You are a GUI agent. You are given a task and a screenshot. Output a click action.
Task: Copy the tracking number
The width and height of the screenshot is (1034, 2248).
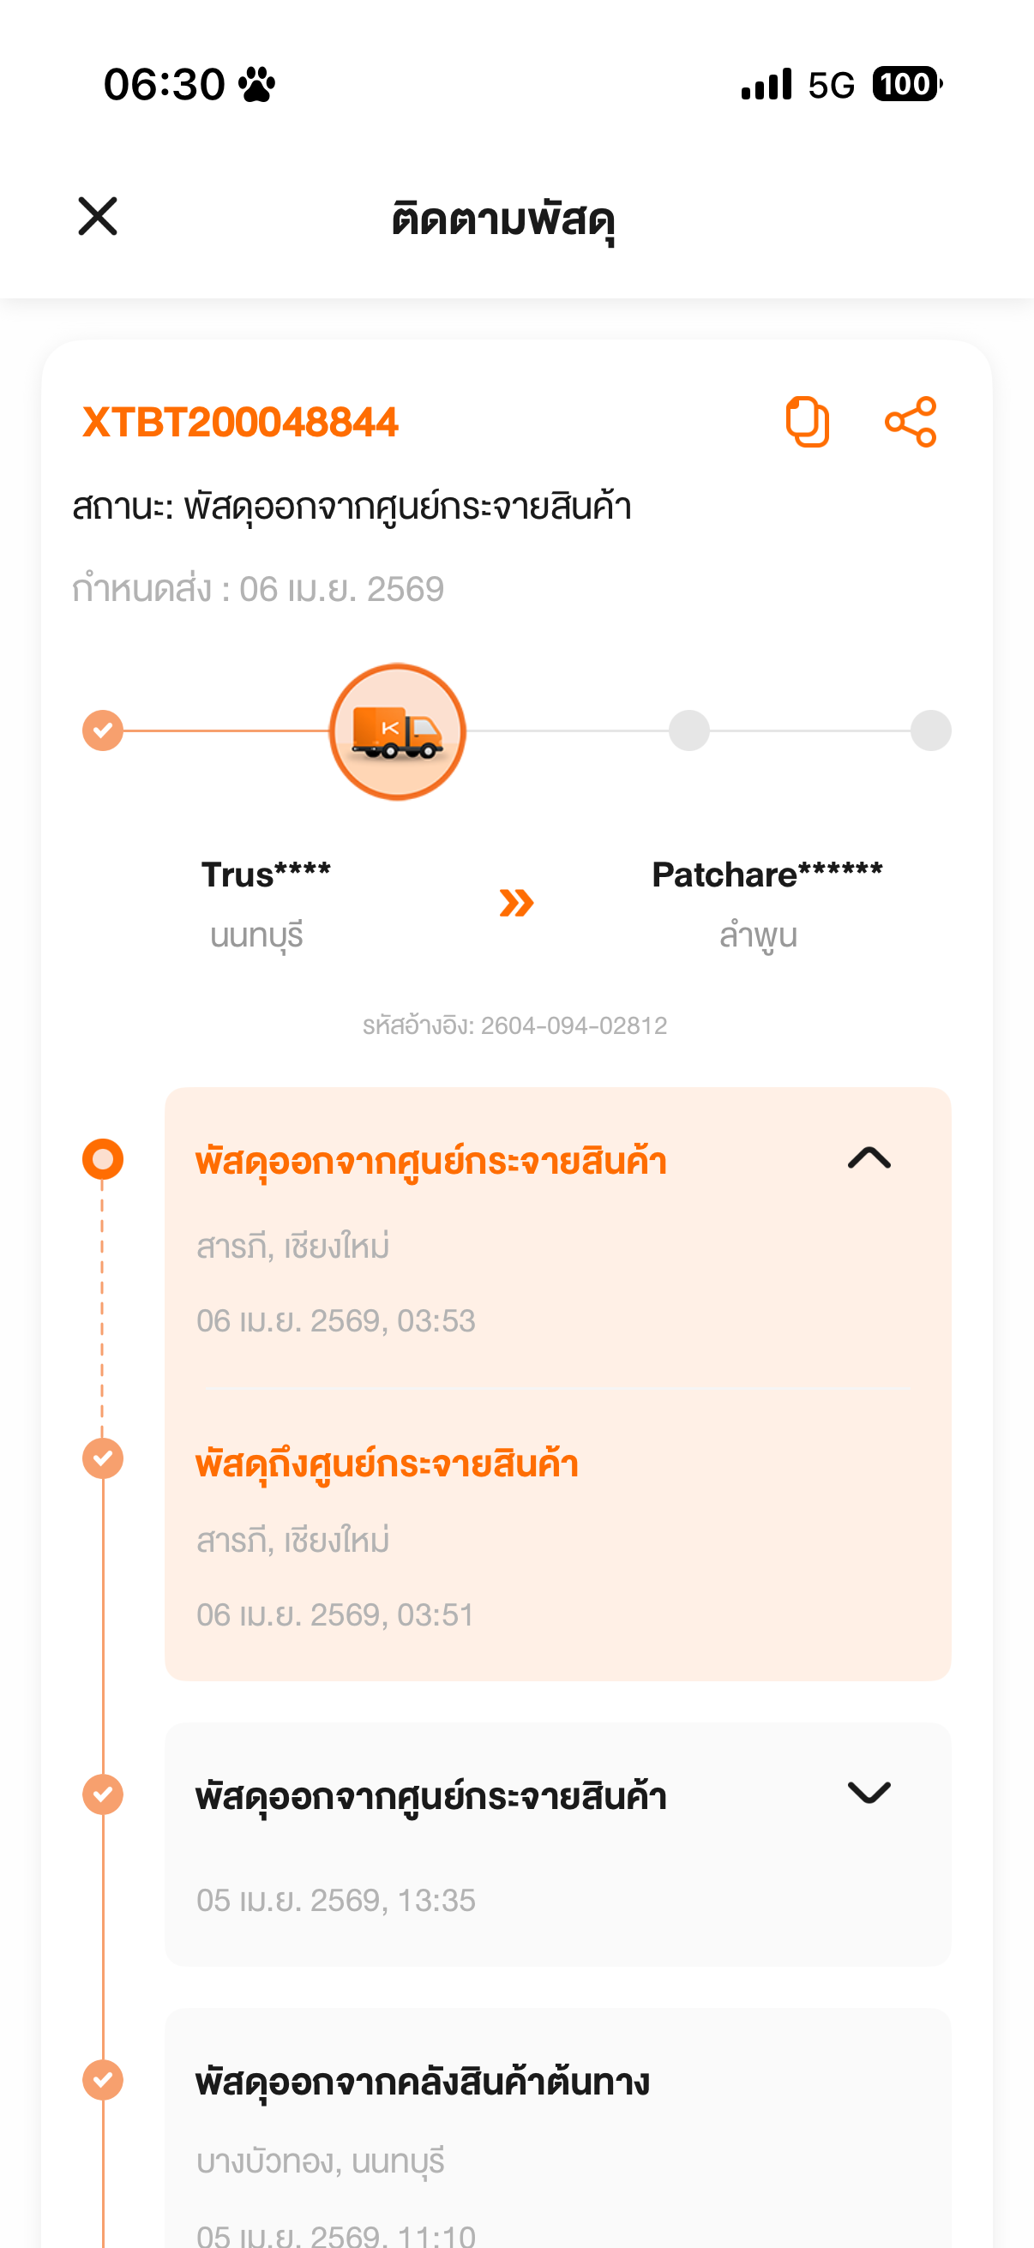pyautogui.click(x=807, y=423)
